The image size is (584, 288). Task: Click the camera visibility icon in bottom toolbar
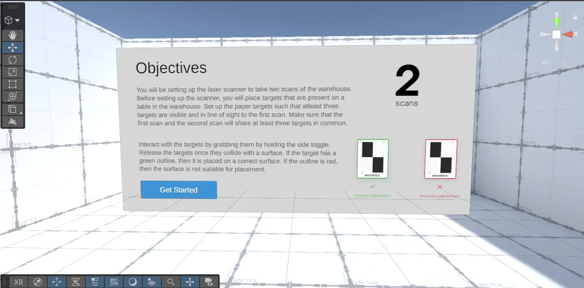point(209,282)
